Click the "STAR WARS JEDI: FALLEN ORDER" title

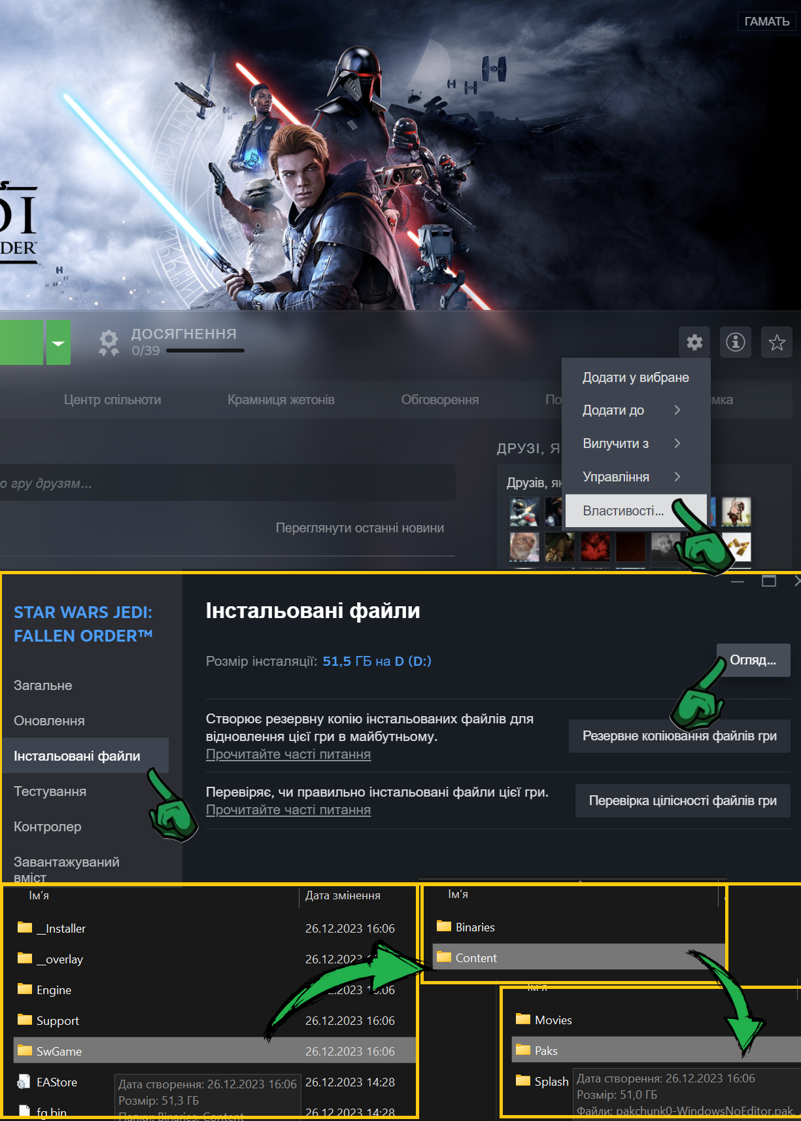pos(84,624)
